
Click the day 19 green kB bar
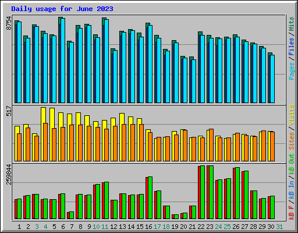pyautogui.click(x=176, y=217)
